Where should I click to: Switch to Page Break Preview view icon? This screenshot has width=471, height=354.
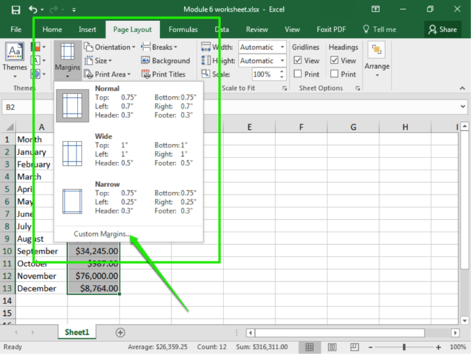pyautogui.click(x=353, y=348)
